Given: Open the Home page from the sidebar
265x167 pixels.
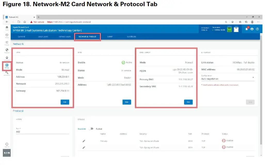Looking at the screenshot, I should (x=7, y=27).
